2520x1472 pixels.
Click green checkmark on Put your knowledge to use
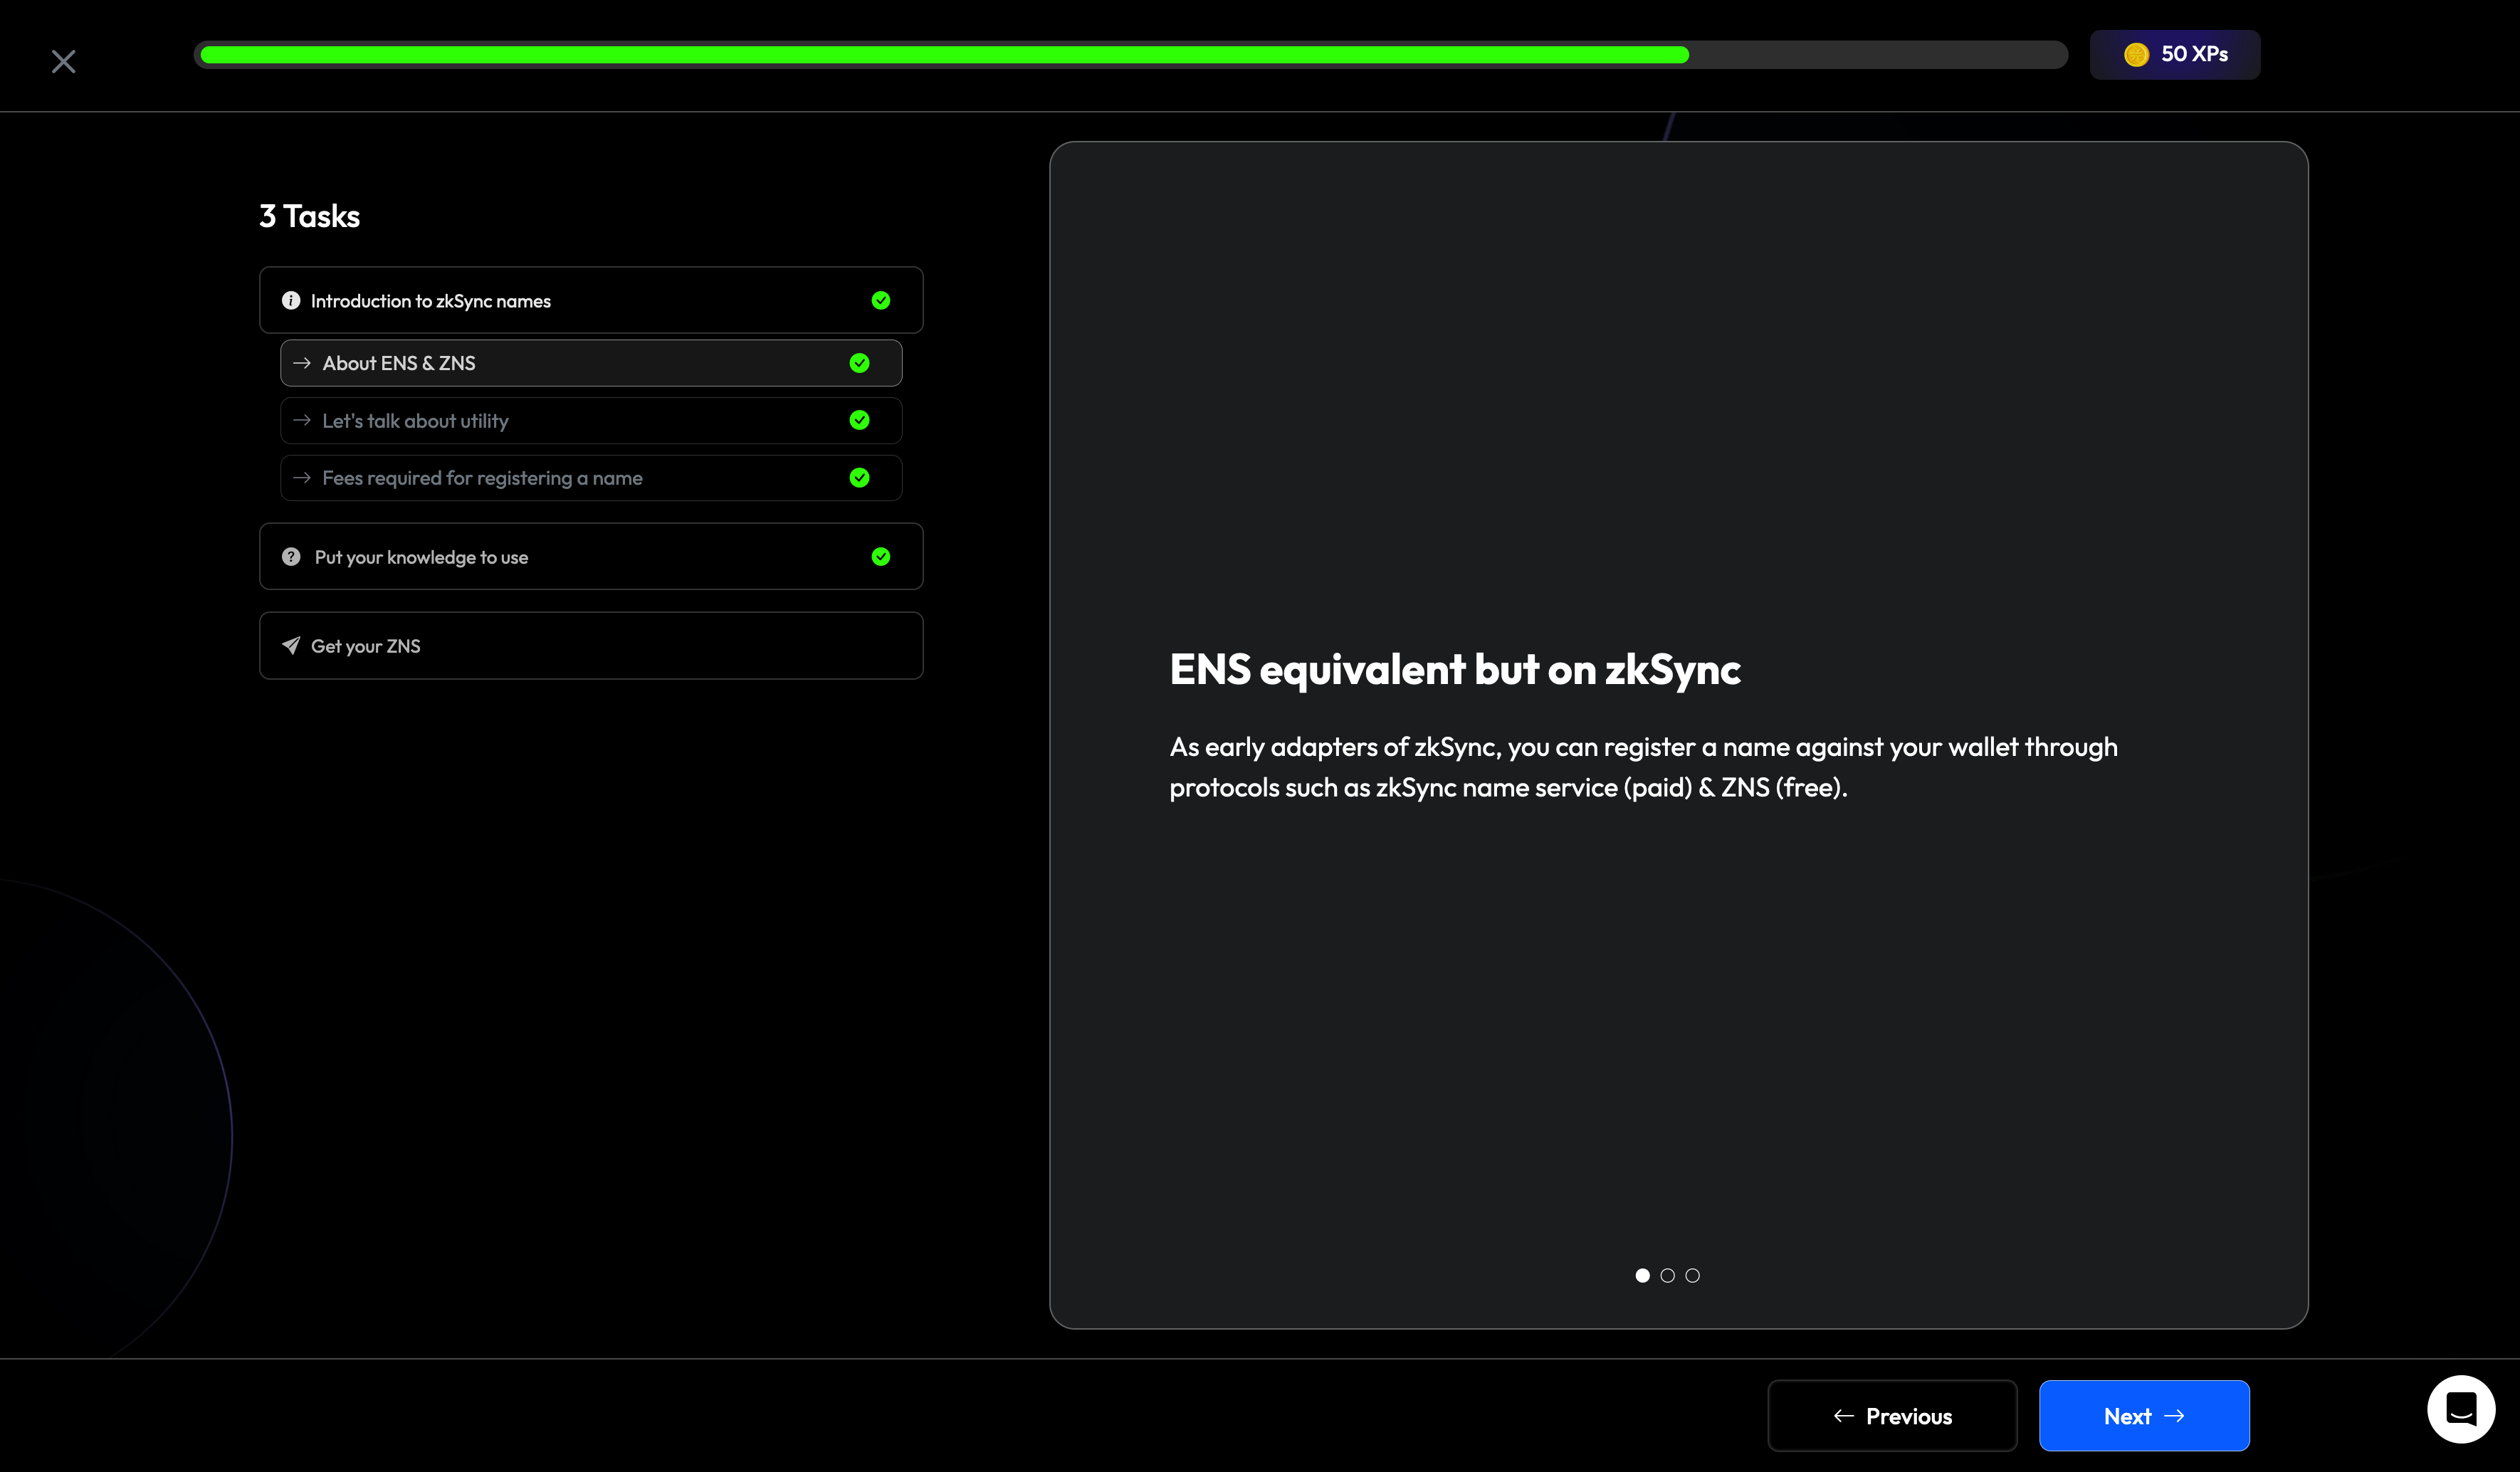pyautogui.click(x=880, y=557)
